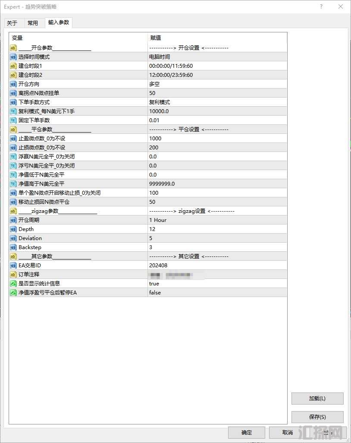
Task: Click the 加载(L) button
Action: (317, 399)
